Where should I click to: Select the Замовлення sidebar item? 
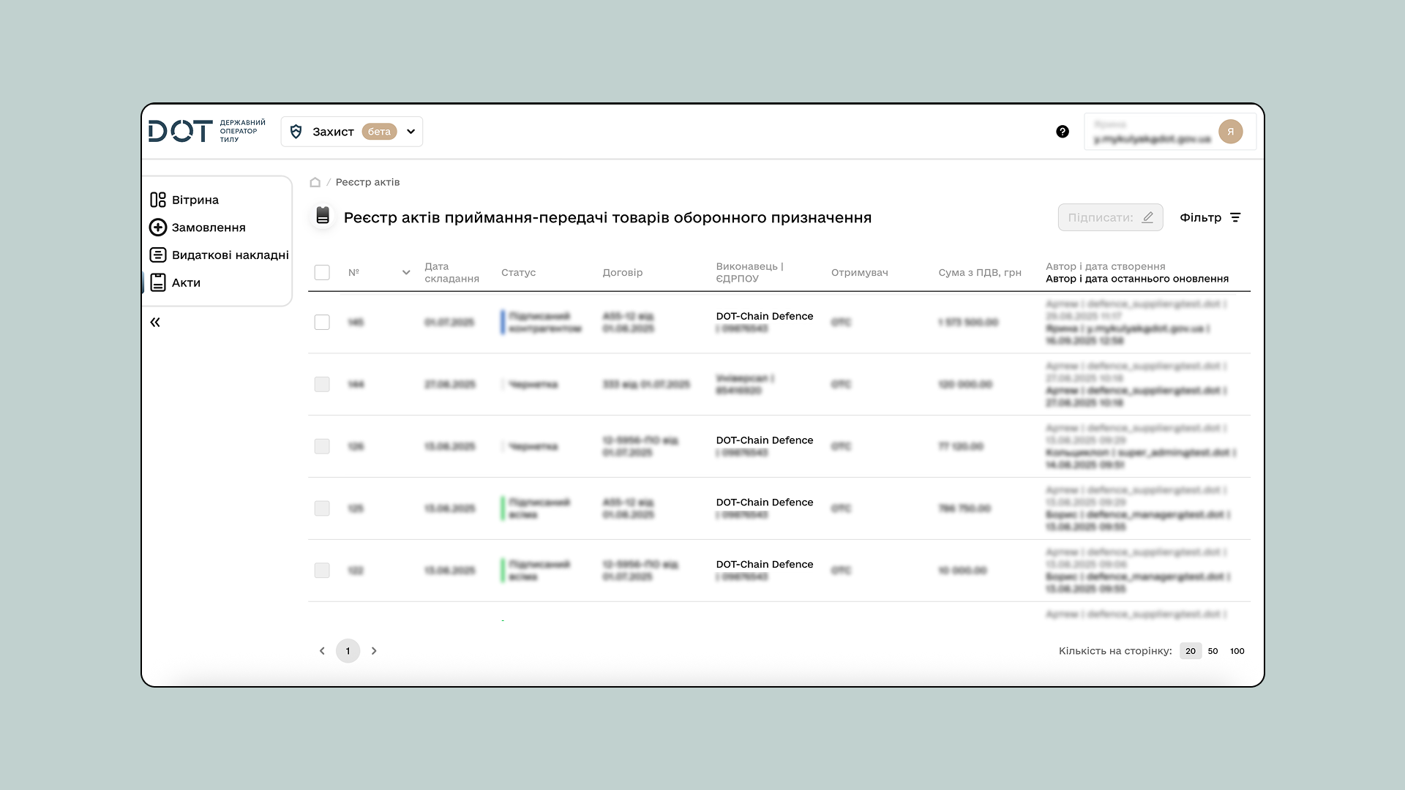(x=209, y=227)
